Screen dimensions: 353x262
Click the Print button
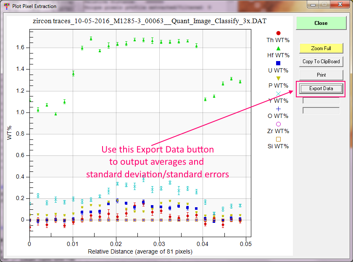pyautogui.click(x=321, y=75)
